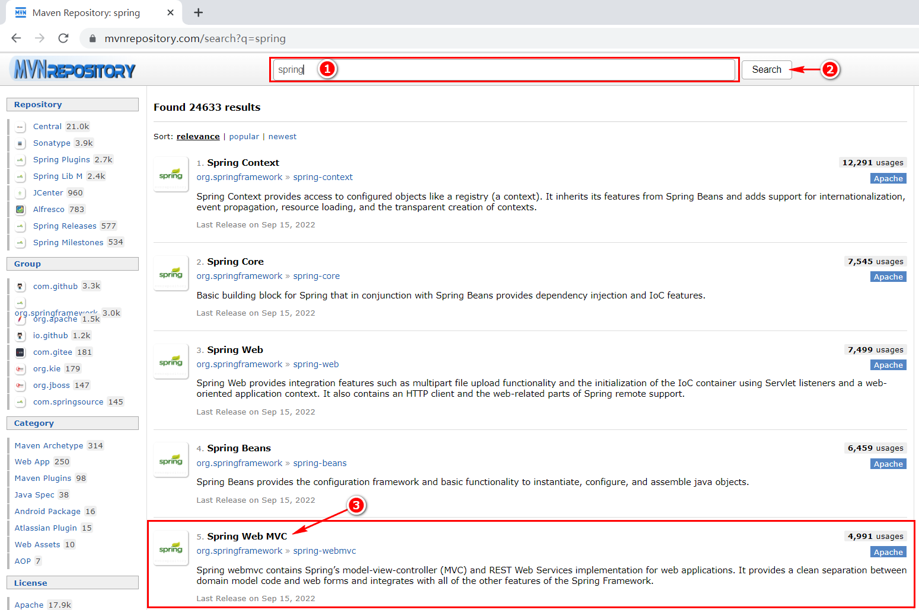The width and height of the screenshot is (919, 610).
Task: Filter by Spring Releases repository
Action: pos(65,226)
